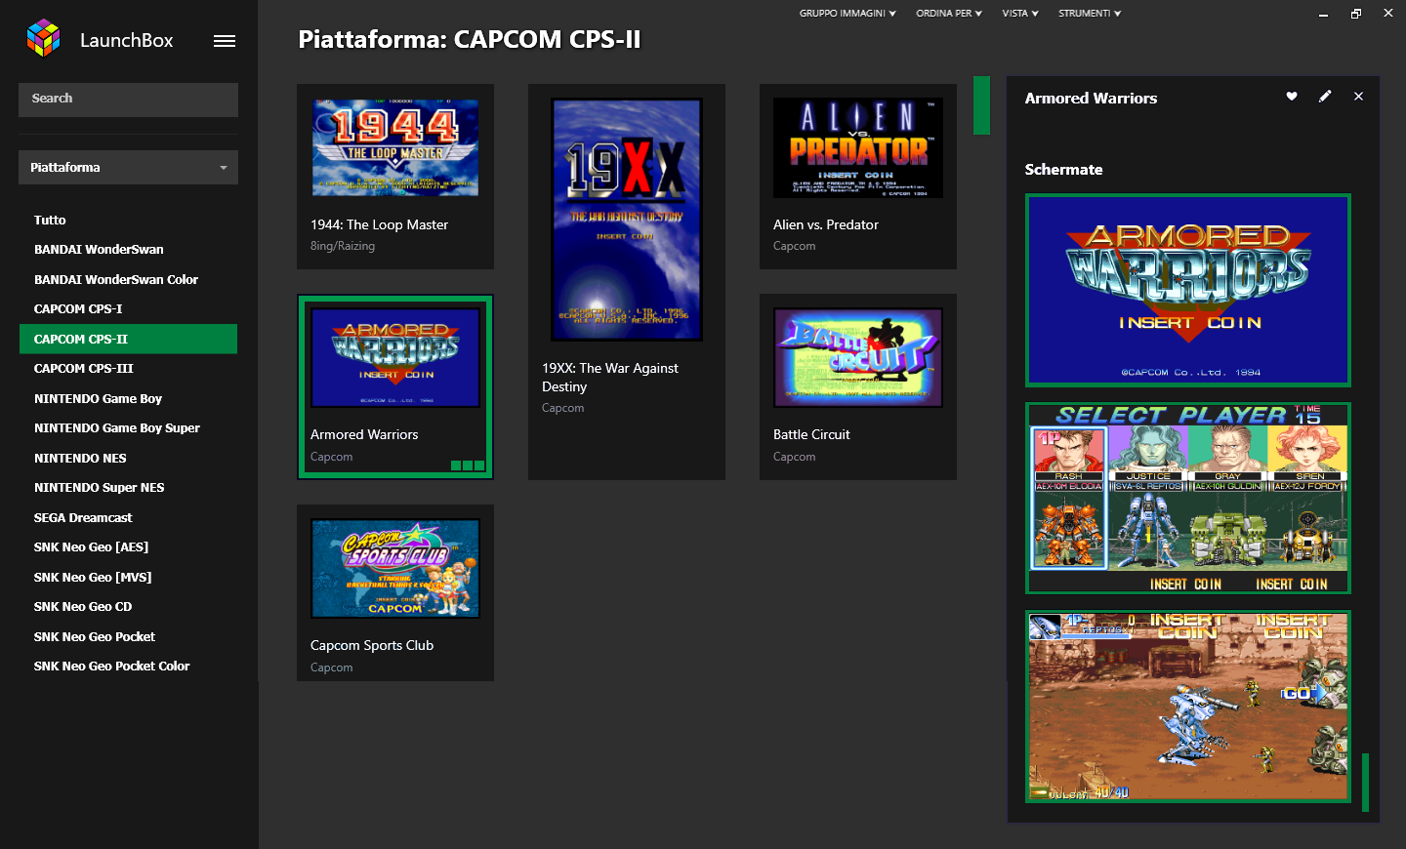Toggle the hamburger sidebar menu
Image resolution: width=1406 pixels, height=849 pixels.
tap(225, 41)
